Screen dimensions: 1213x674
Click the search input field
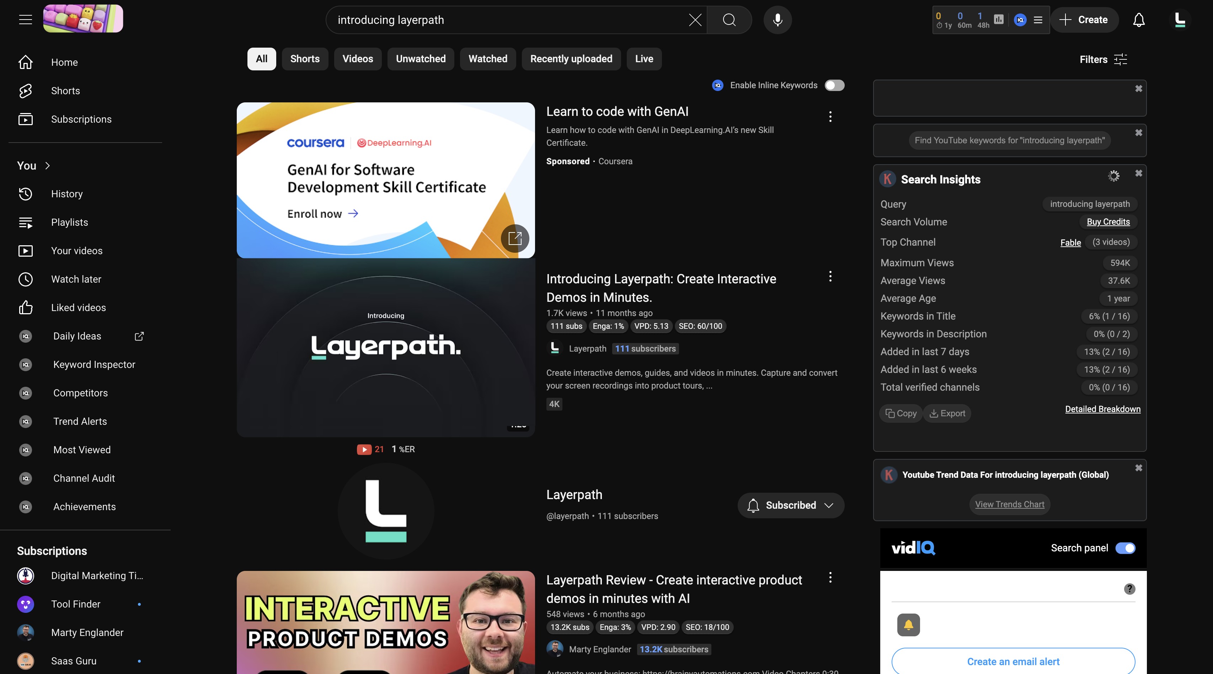(508, 20)
